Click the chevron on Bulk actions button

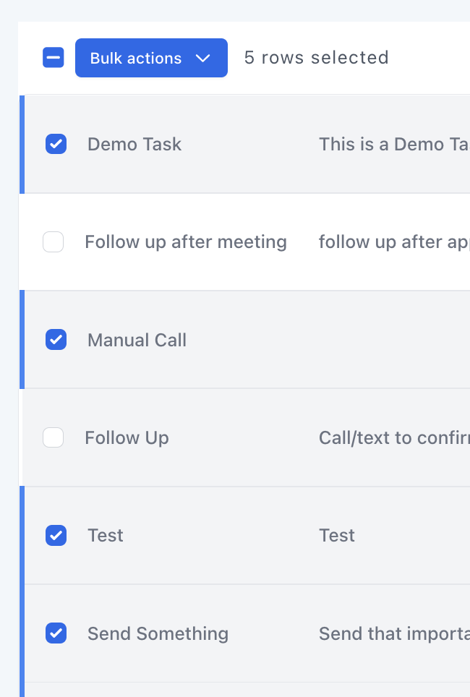(x=203, y=58)
